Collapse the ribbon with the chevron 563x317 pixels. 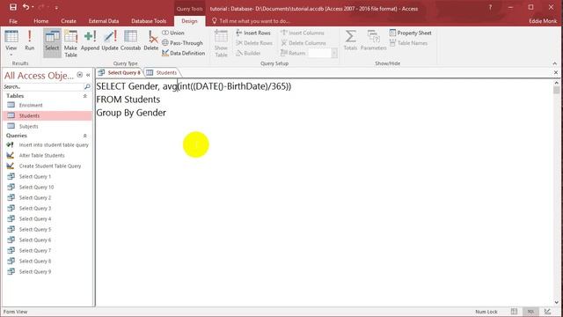[x=555, y=63]
